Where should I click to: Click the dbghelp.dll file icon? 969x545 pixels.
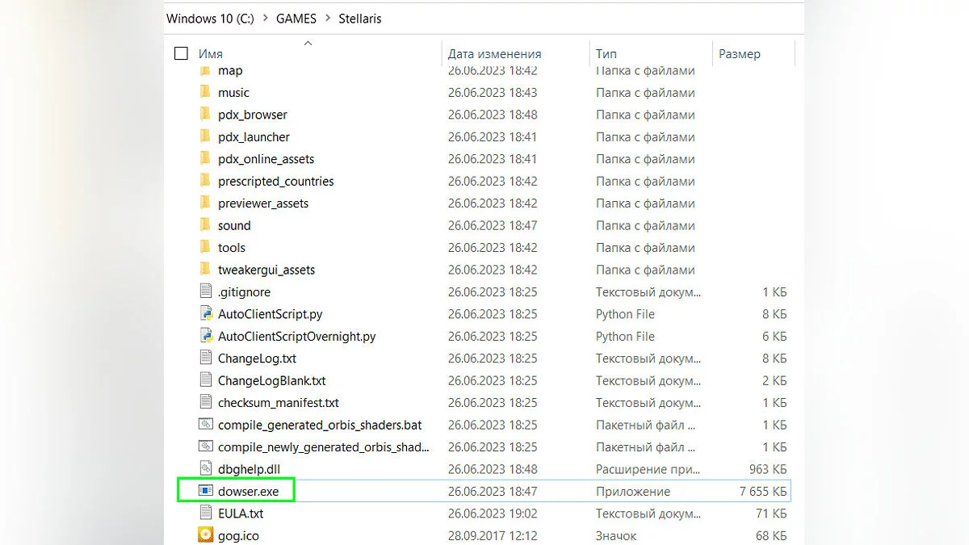205,468
